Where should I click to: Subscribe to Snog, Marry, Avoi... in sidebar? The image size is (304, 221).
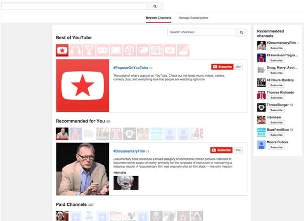pos(276,73)
